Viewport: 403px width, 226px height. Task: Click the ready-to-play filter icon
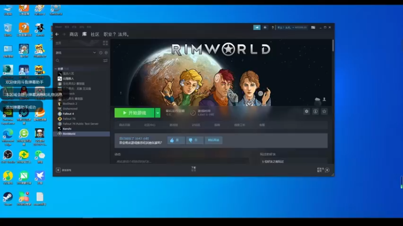tap(106, 53)
